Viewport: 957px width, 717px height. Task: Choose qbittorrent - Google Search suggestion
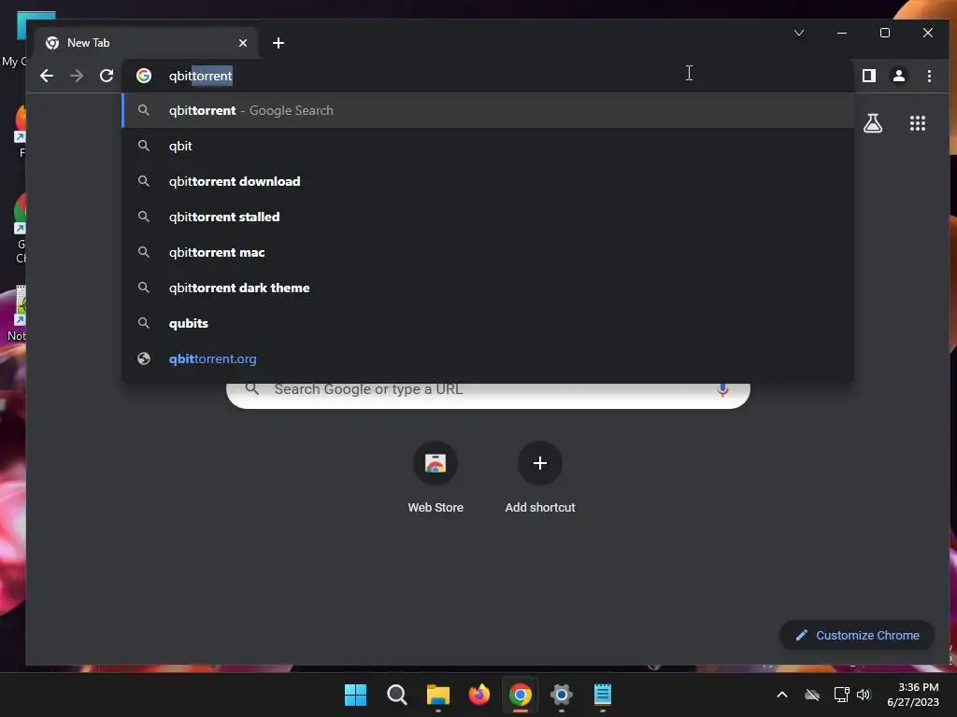coord(488,110)
